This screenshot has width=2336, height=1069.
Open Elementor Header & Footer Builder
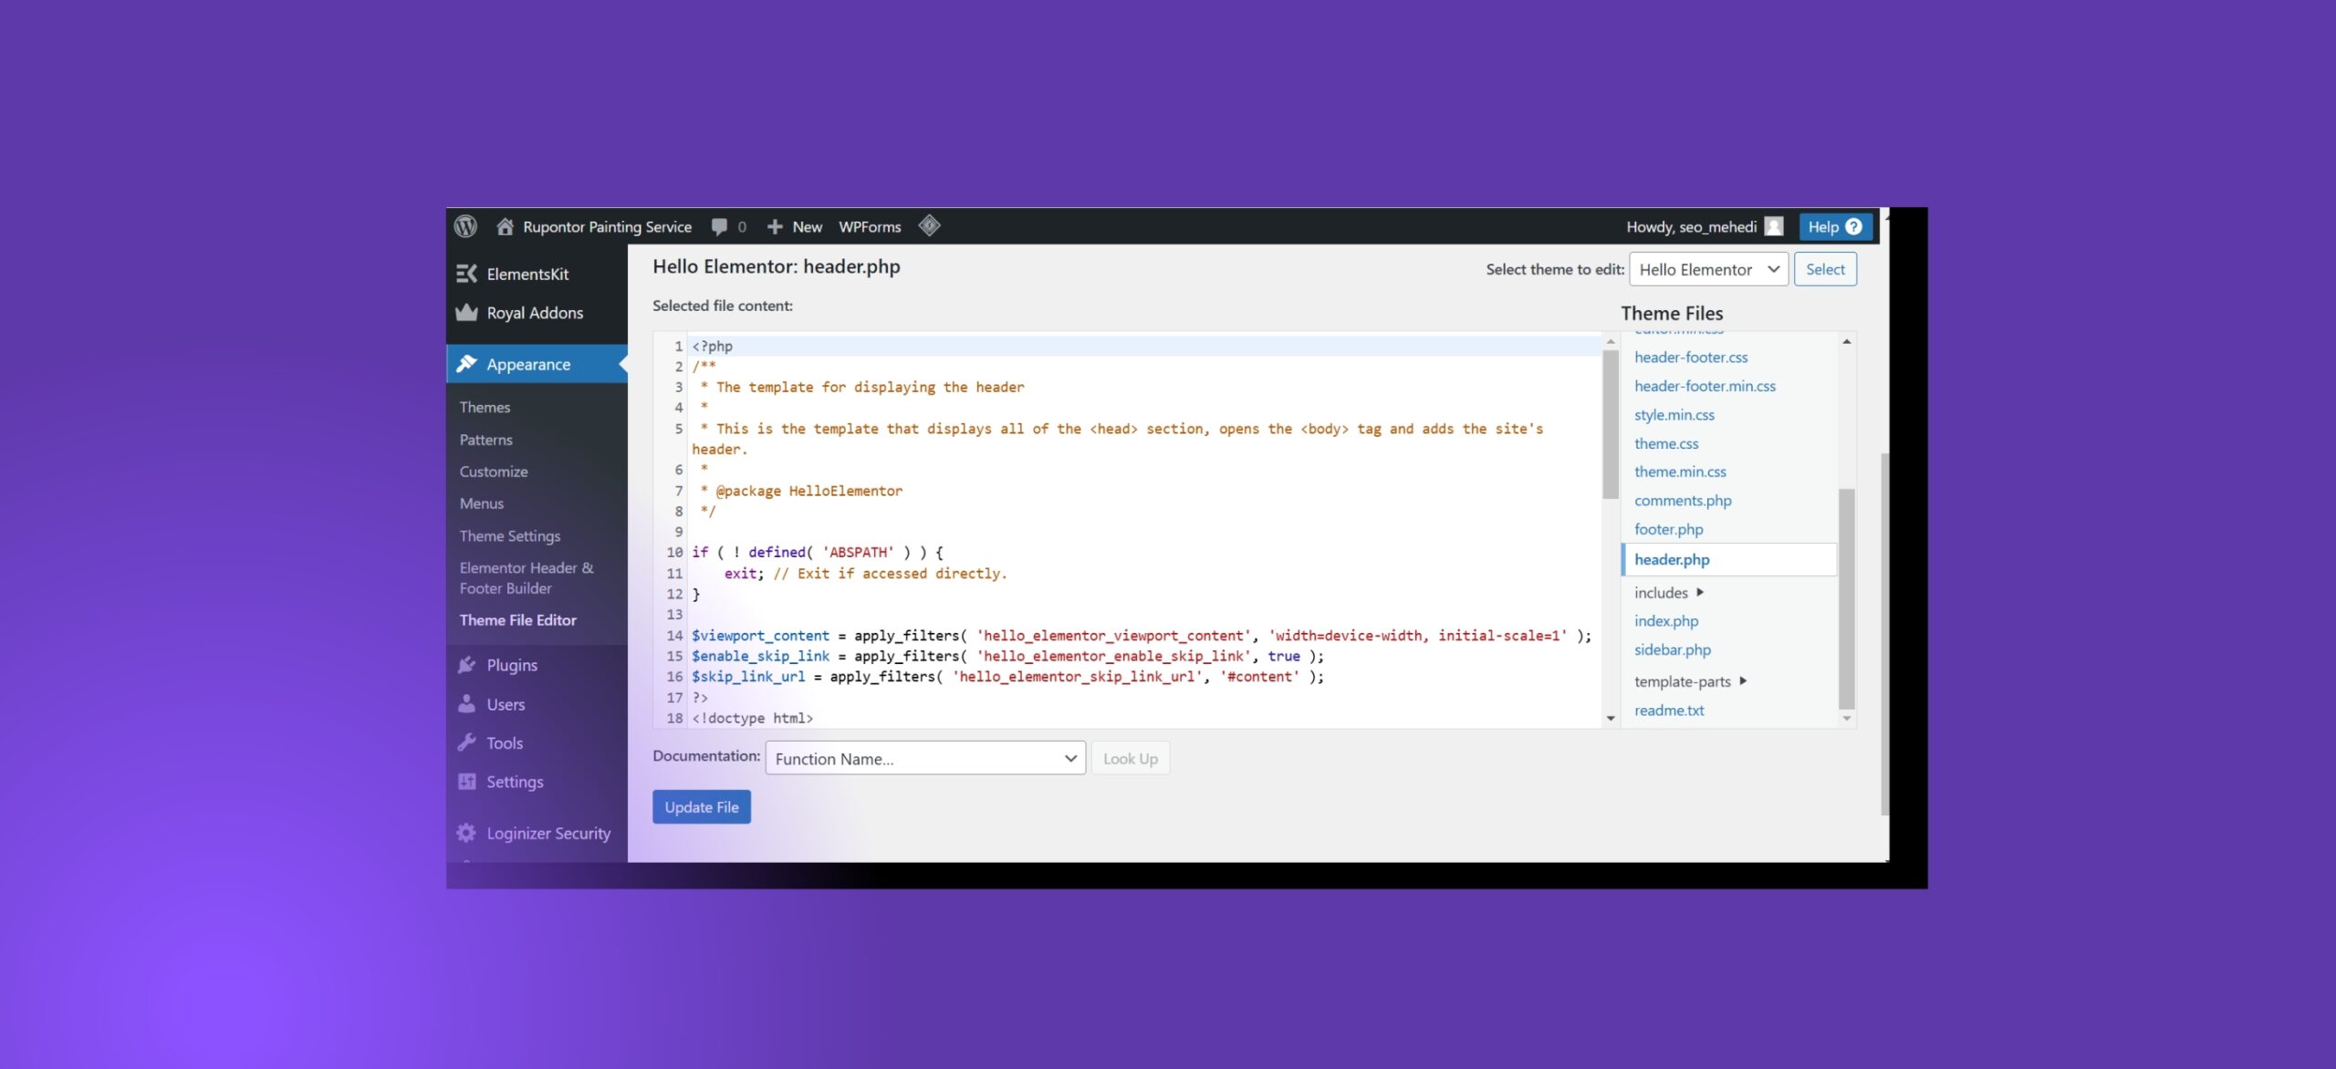click(x=527, y=578)
